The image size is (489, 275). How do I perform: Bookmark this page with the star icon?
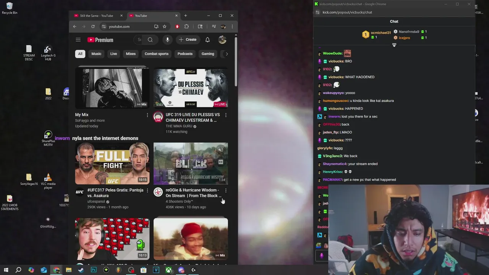click(165, 26)
